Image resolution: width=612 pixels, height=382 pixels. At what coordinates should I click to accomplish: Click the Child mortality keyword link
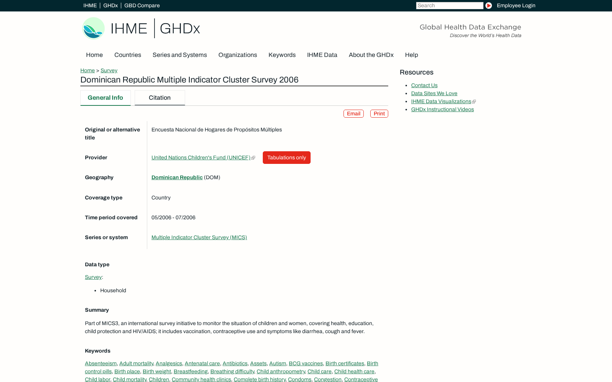point(130,379)
